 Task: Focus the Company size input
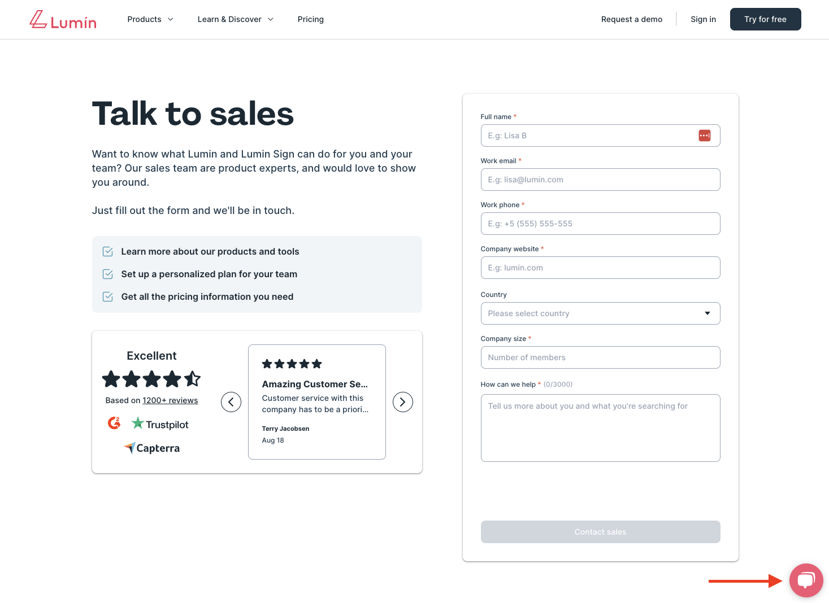pos(600,357)
